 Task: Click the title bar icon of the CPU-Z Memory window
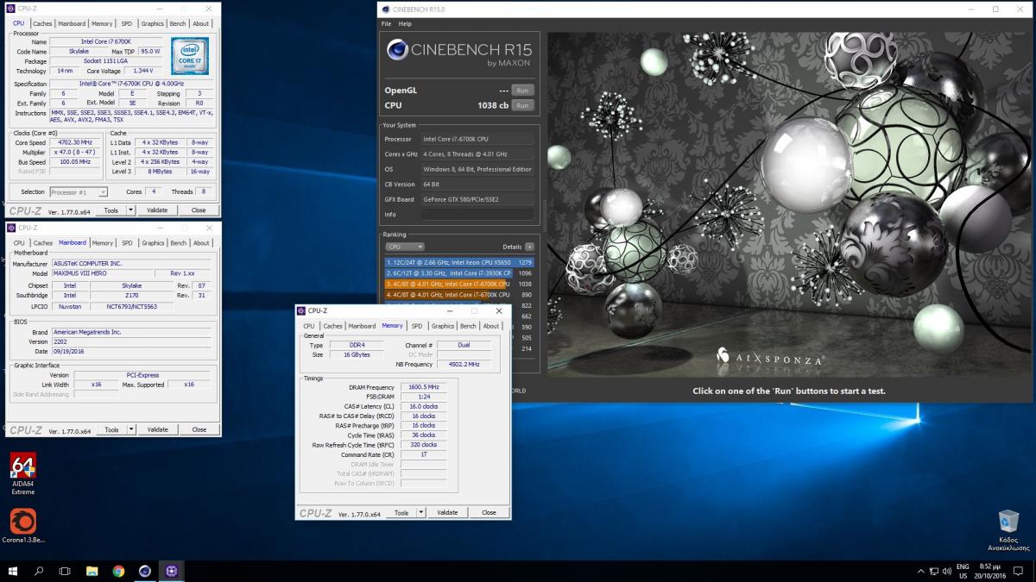tap(301, 310)
